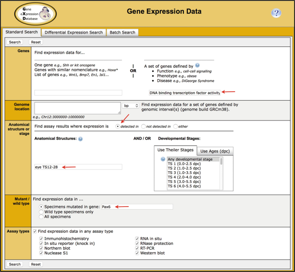Pick 'Any developmental stage' list option
Screen dimensions: 295x272
(x=189, y=159)
